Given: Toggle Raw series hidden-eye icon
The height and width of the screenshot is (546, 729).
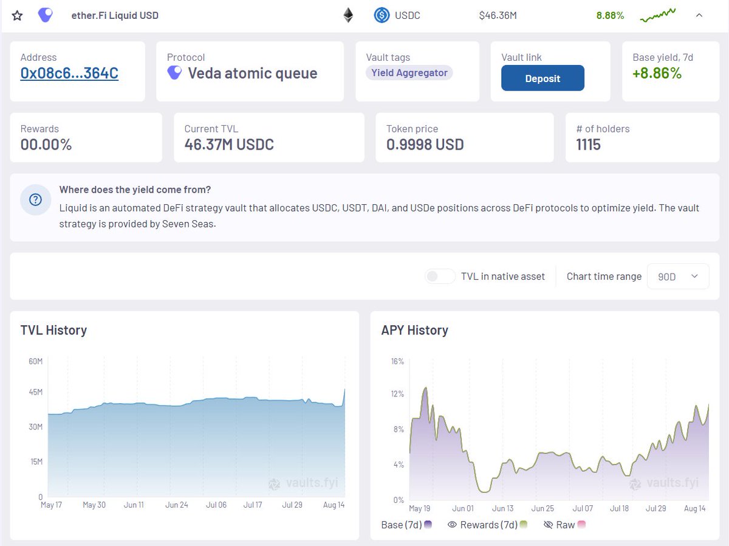Looking at the screenshot, I should tap(549, 525).
